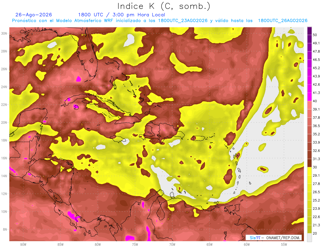Click the colorbar value 26.5
The height and width of the screenshot is (248, 322).
[317, 192]
